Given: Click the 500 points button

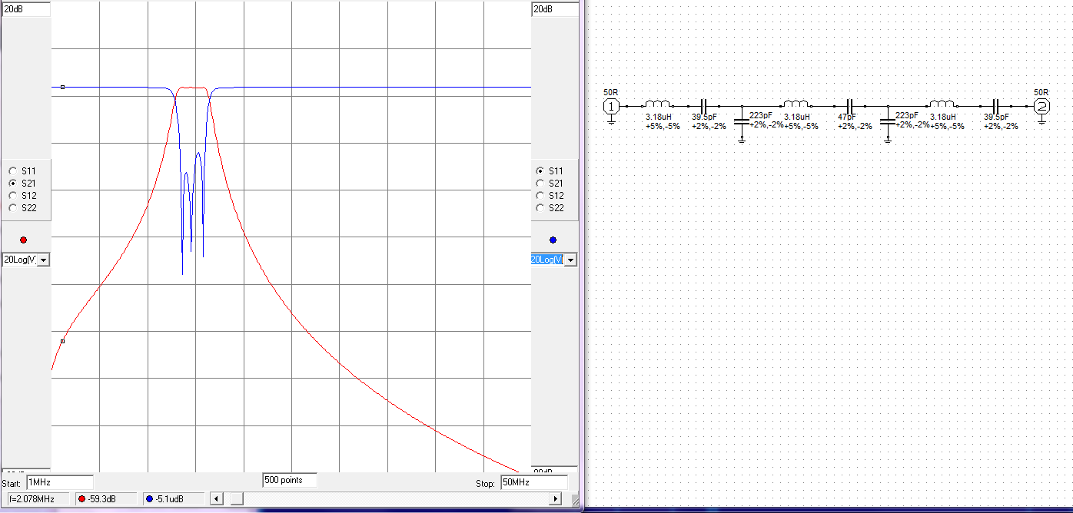Looking at the screenshot, I should [289, 481].
